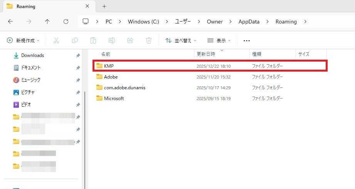Click the Paste clipboard icon
Screen dimensions: 355x189
coord(93,40)
